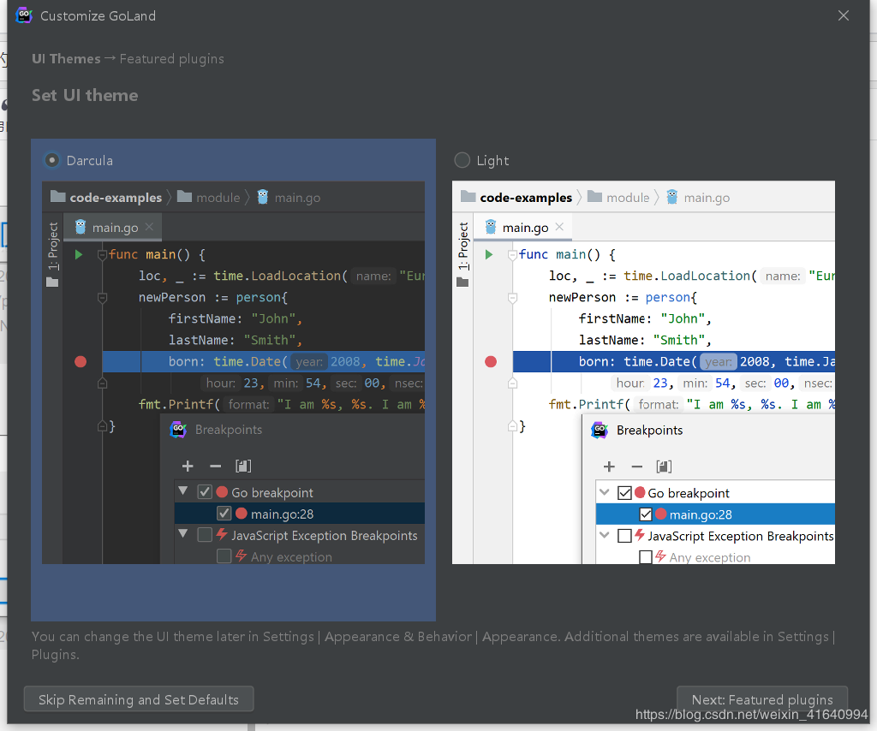Viewport: 877px width, 731px height.
Task: Select the Darcula theme radio button
Action: [52, 160]
